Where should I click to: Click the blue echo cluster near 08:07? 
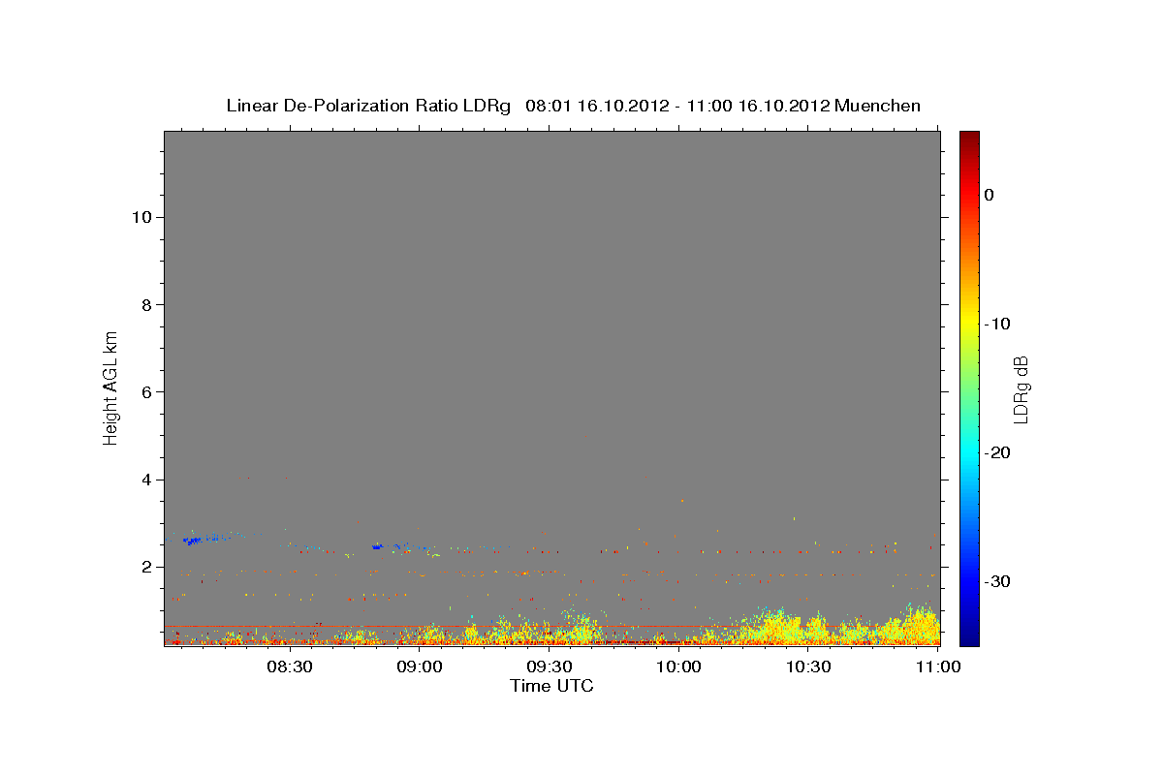191,541
